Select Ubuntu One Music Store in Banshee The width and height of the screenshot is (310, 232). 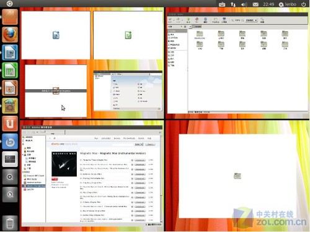(x=33, y=186)
